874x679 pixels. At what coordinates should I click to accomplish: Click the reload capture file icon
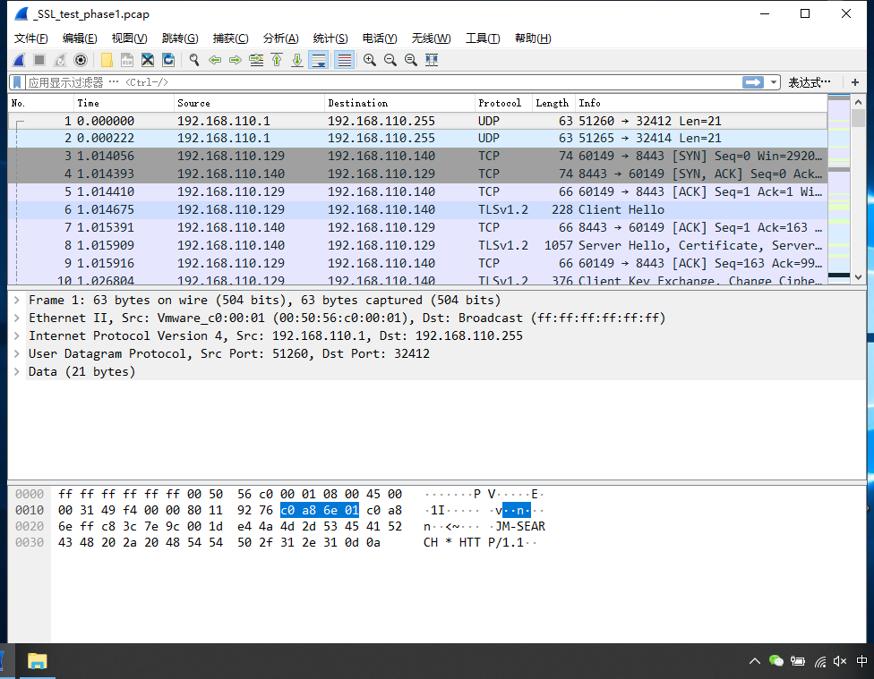167,60
